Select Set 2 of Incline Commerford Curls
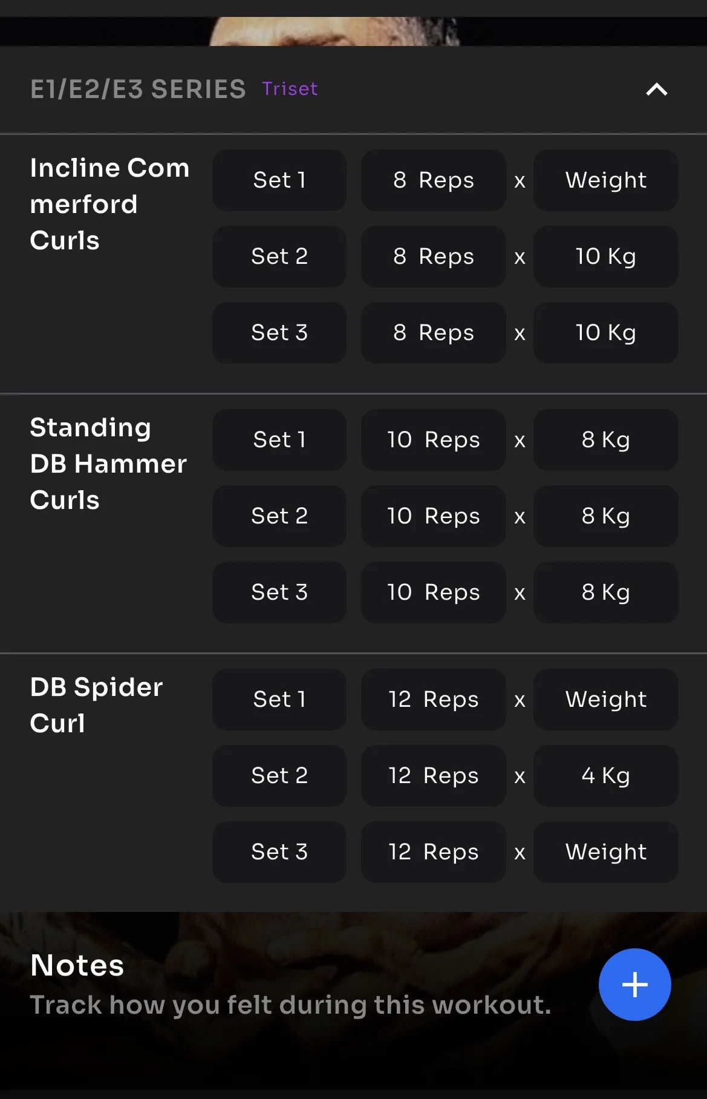 click(x=279, y=257)
